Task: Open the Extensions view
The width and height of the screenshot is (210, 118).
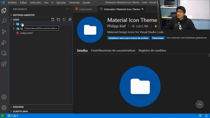Action: (x=4, y=64)
